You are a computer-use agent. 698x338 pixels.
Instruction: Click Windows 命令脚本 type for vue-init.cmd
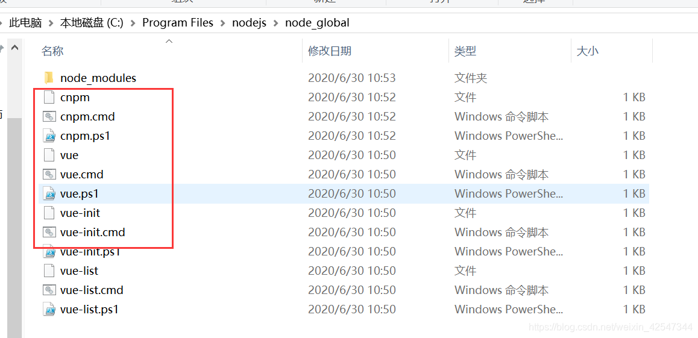501,232
